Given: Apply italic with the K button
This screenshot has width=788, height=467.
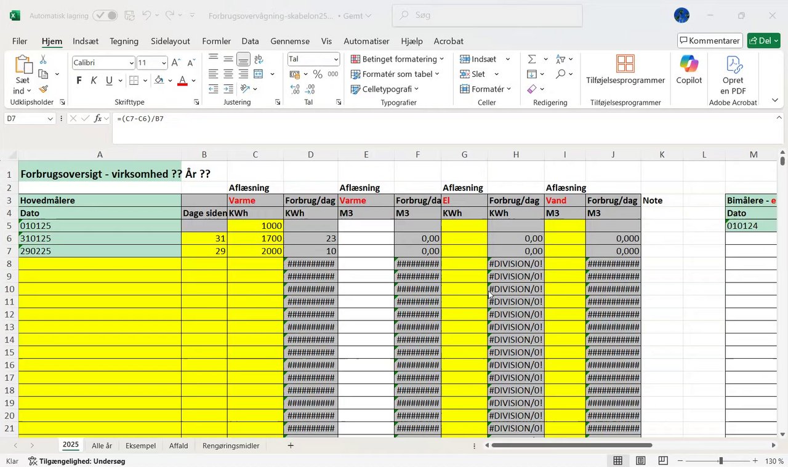Looking at the screenshot, I should pos(94,81).
